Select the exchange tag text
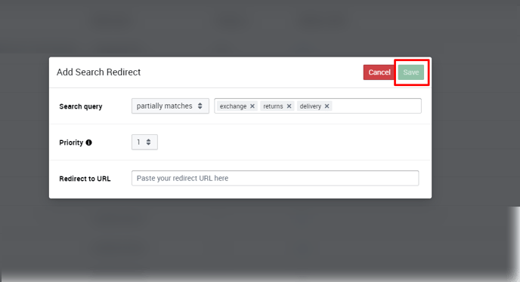 [233, 106]
